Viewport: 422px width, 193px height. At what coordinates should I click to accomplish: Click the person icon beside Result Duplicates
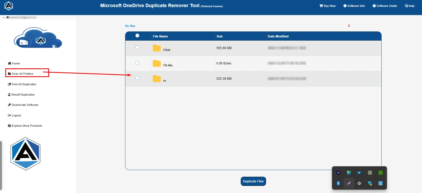tap(9, 95)
